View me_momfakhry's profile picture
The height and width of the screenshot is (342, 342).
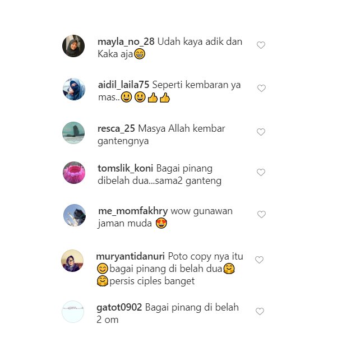[x=75, y=215]
